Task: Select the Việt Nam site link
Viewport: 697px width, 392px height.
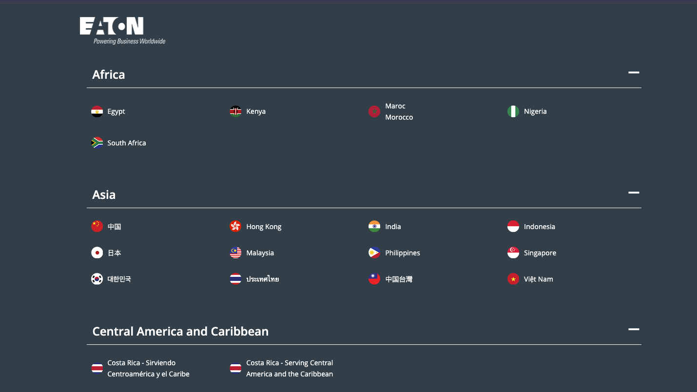Action: click(x=538, y=279)
